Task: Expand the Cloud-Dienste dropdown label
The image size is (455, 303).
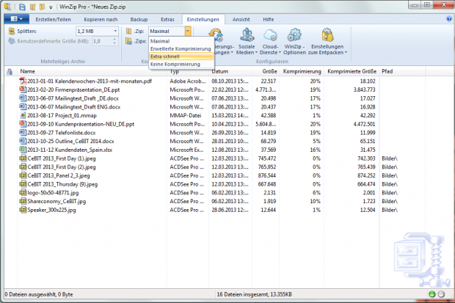Action: point(270,50)
